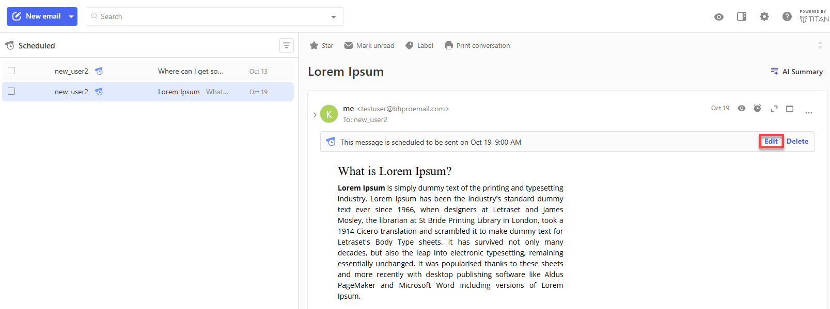This screenshot has height=309, width=830.
Task: Click the conversation up/down navigation arrows
Action: coord(820,45)
